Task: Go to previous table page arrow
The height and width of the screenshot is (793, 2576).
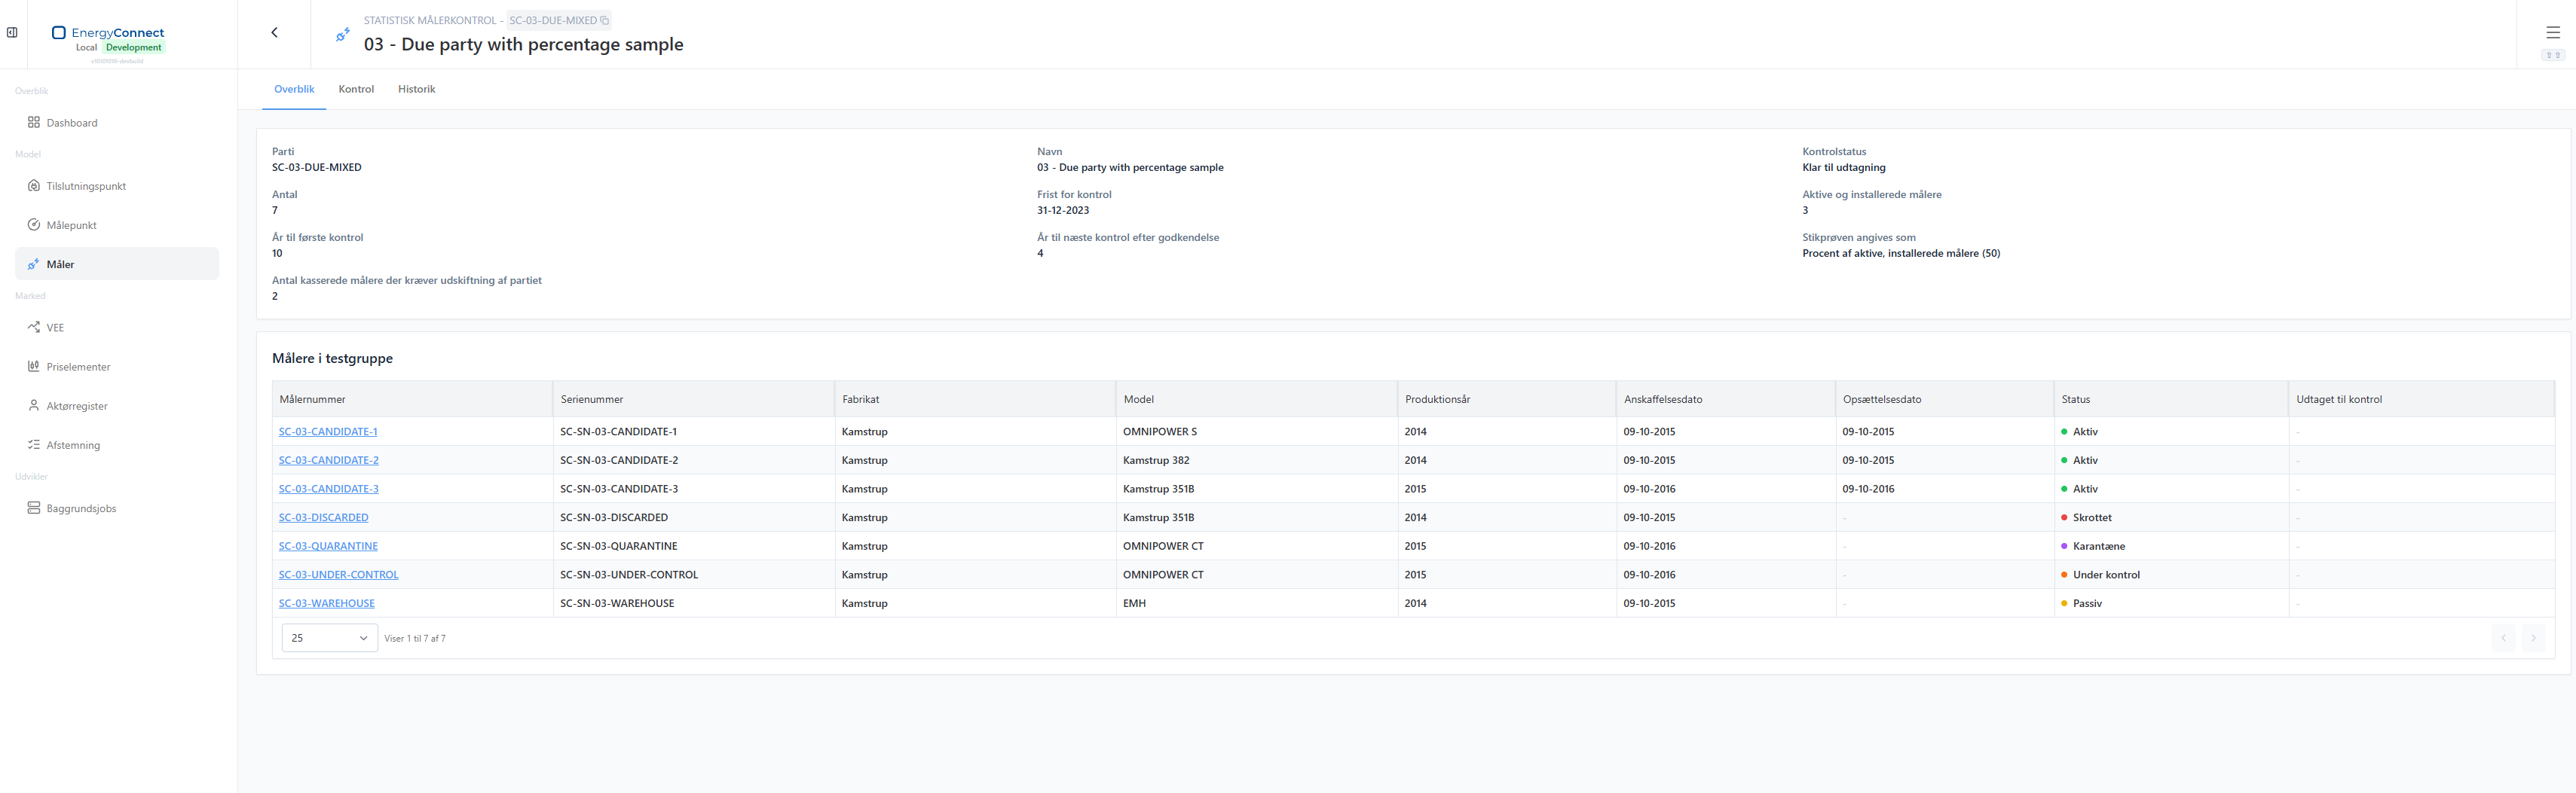Action: (x=2503, y=638)
